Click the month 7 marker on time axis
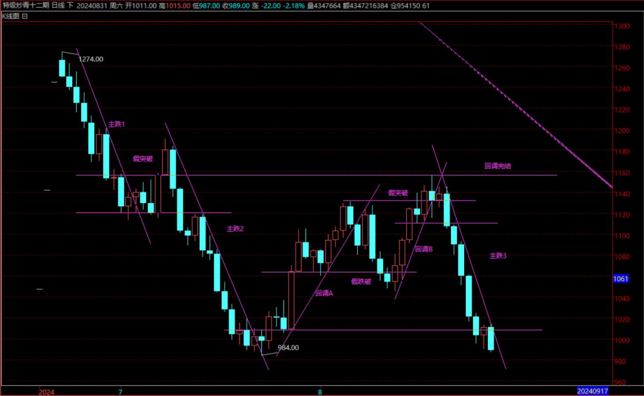 pos(120,392)
